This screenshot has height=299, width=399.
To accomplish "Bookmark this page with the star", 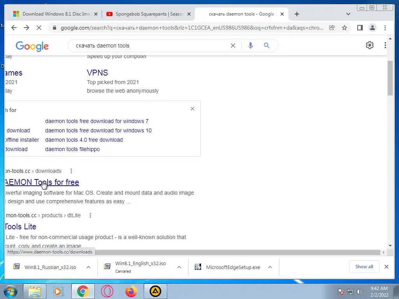I will pos(344,28).
